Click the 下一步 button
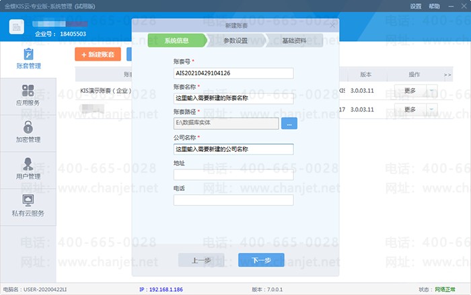This screenshot has width=471, height=295. click(x=261, y=260)
